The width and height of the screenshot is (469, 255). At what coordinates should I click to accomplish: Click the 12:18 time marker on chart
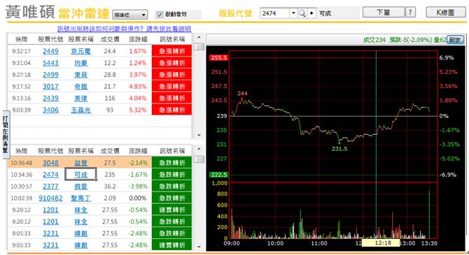pyautogui.click(x=381, y=242)
